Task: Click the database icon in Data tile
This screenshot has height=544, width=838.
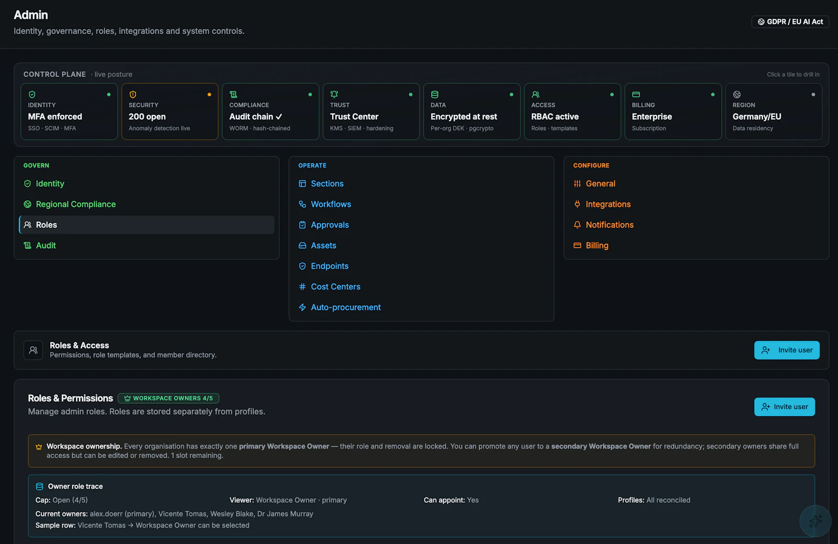Action: point(435,95)
